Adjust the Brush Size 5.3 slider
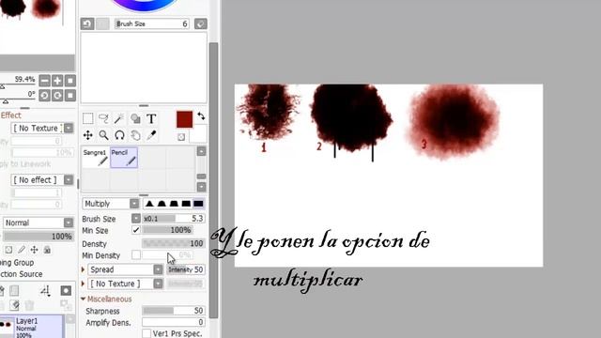Screen dimensions: 601x338 [173, 219]
